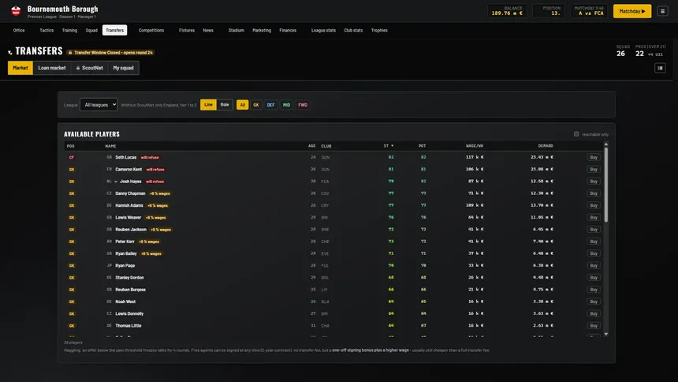Click the Transfer Window Closed notice badge

coord(110,52)
